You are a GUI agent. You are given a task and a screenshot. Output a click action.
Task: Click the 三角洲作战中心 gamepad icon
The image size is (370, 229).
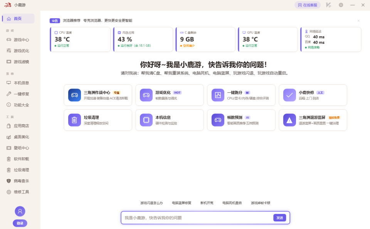(74, 95)
